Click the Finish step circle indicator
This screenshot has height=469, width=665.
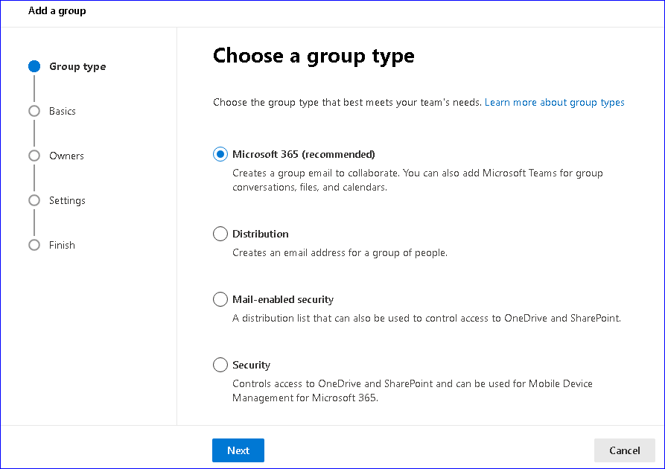(x=34, y=245)
